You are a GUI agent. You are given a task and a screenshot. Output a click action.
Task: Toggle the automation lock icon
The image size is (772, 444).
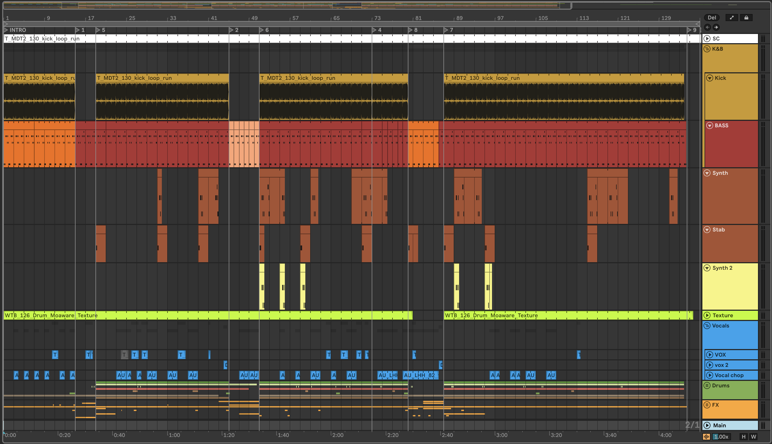coord(746,18)
